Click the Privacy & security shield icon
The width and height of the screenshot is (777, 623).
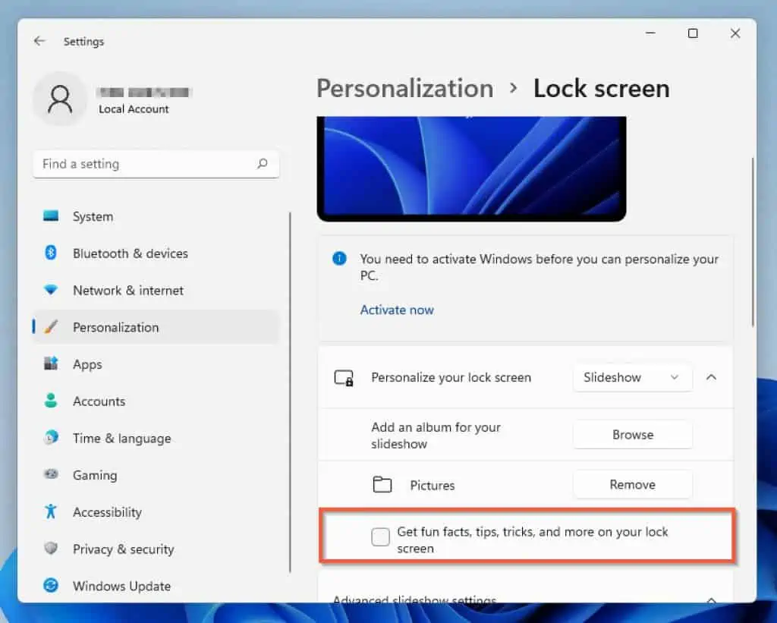click(50, 549)
